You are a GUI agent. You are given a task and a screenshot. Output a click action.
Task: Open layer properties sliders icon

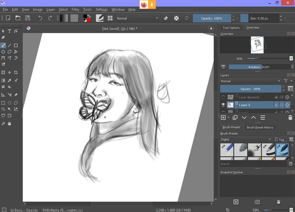(x=263, y=118)
